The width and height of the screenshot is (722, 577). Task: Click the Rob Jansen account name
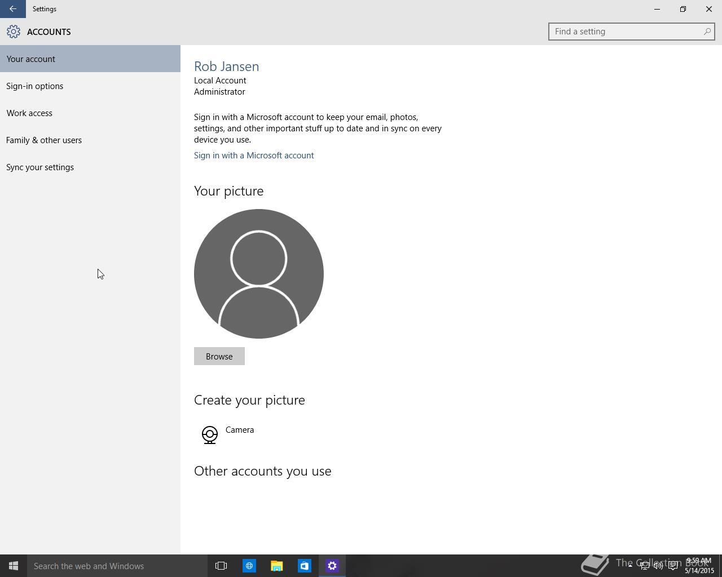[x=227, y=66]
